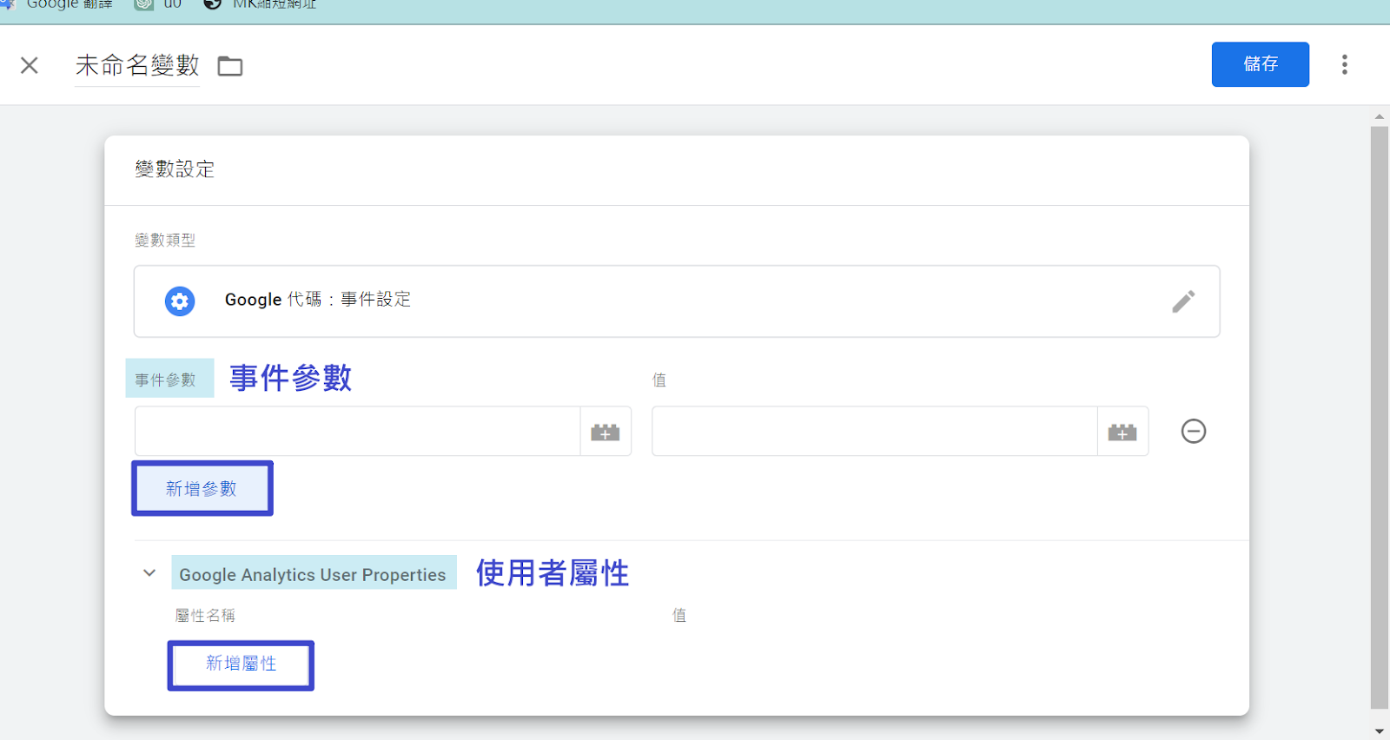Image resolution: width=1390 pixels, height=740 pixels.
Task: Insert a variable into the value field
Action: click(1122, 432)
